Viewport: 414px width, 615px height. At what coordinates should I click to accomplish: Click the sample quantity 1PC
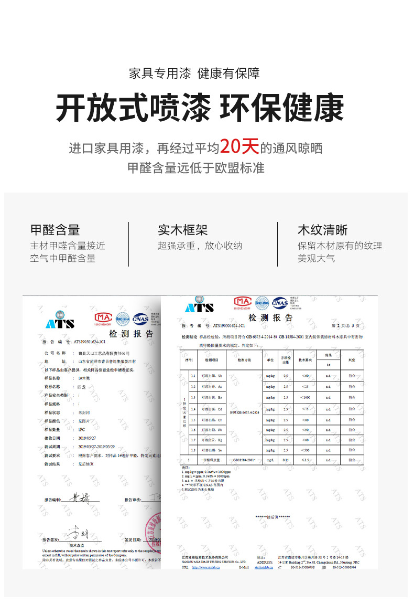(81, 429)
